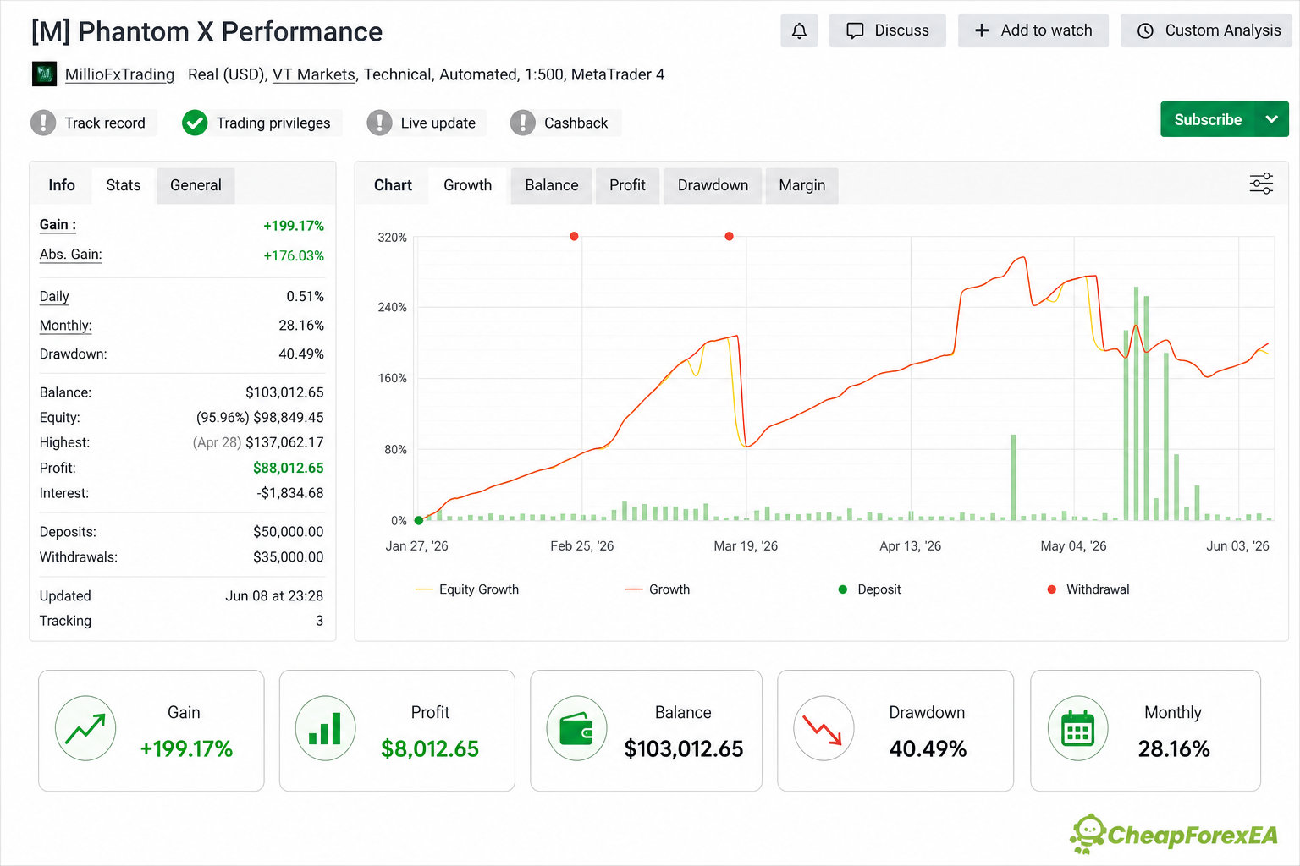The width and height of the screenshot is (1300, 866).
Task: Click the Track record warning icon
Action: [43, 123]
